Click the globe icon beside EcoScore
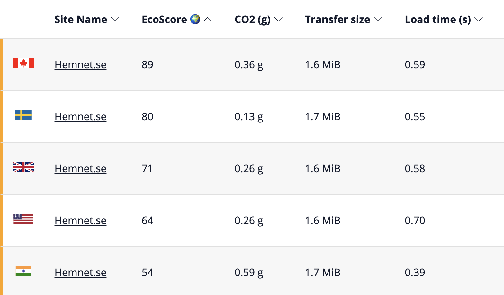 [195, 19]
